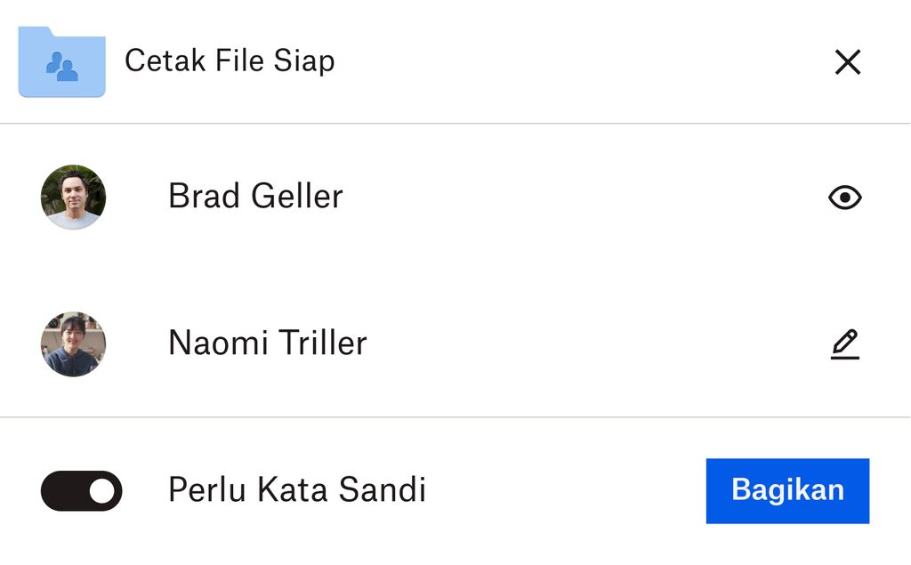This screenshot has width=911, height=565.
Task: Share the folder with the blue button
Action: (788, 490)
